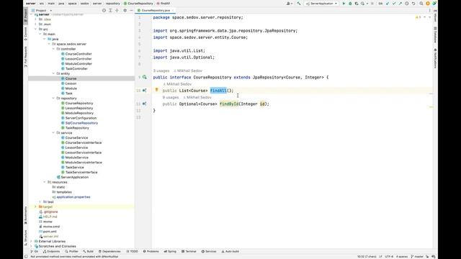Expand External Libraries node
Image resolution: width=461 pixels, height=259 pixels.
[x=32, y=241]
